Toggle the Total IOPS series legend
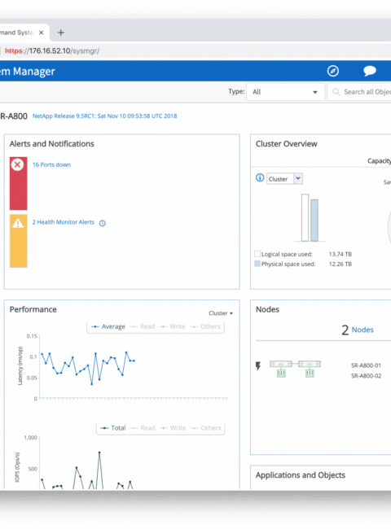391x529 pixels. click(113, 428)
